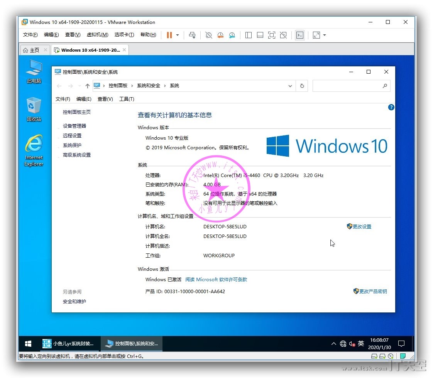Refresh the Control Panel system page

pos(302,86)
